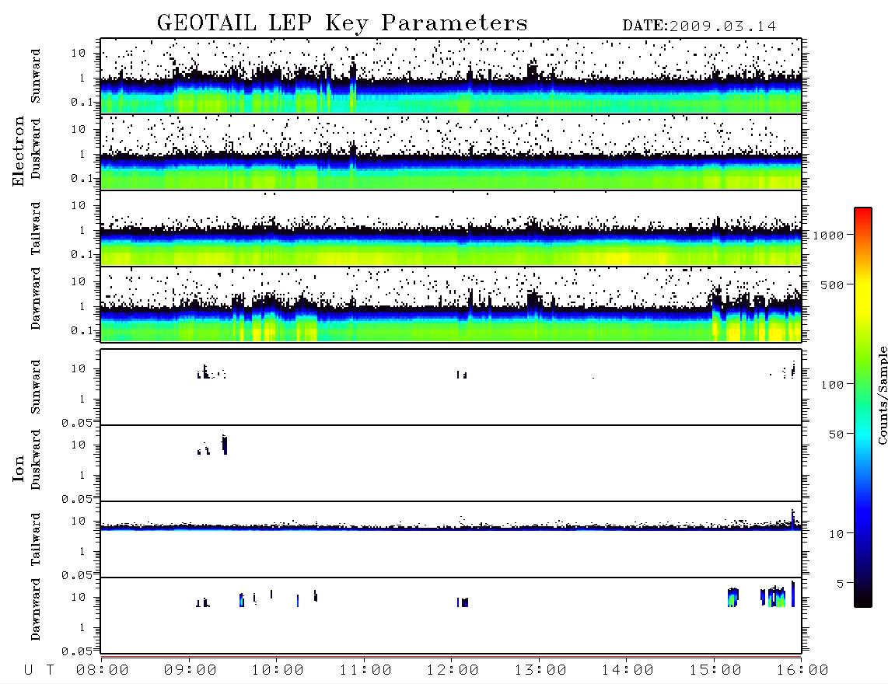Click the Ion Dawnward burst near 15:10
Image resolution: width=888 pixels, height=684 pixels.
[732, 598]
